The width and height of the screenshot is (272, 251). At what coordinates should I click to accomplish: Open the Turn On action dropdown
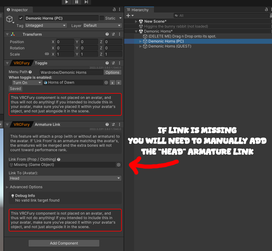tap(27, 83)
